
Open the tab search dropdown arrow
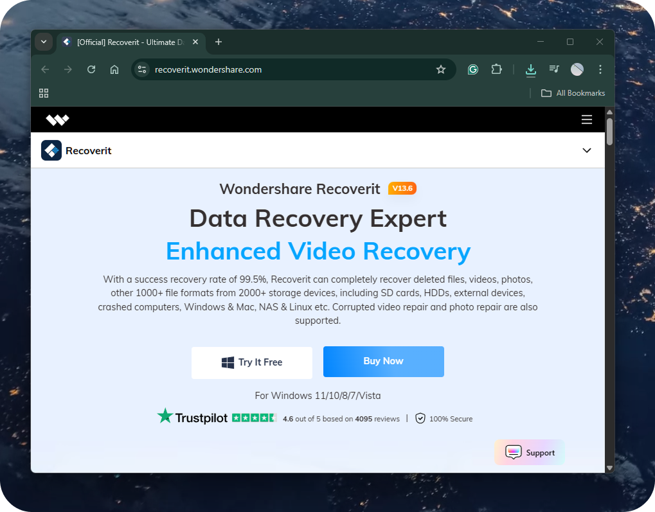[44, 42]
